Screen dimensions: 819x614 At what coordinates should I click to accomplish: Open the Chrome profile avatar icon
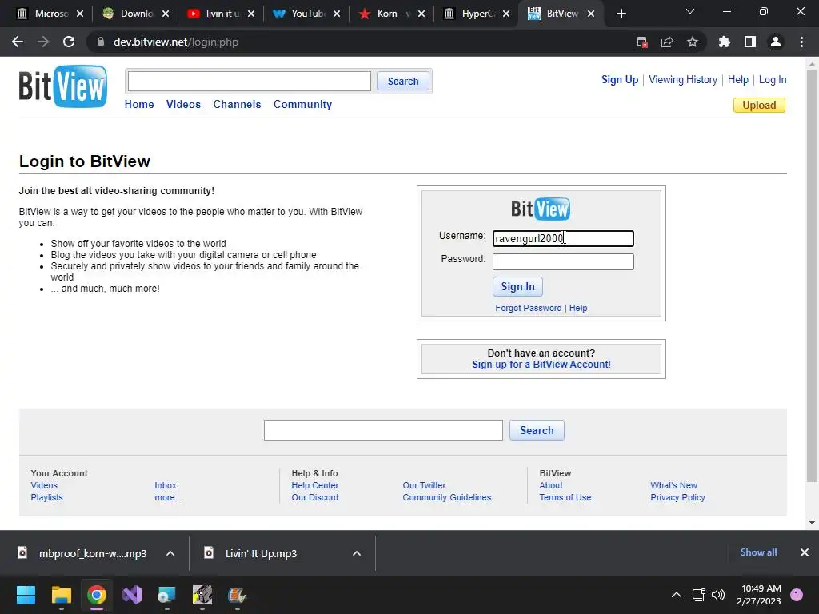click(776, 42)
